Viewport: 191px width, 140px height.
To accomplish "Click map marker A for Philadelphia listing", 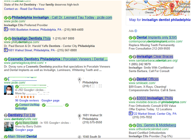I will [79, 80].
